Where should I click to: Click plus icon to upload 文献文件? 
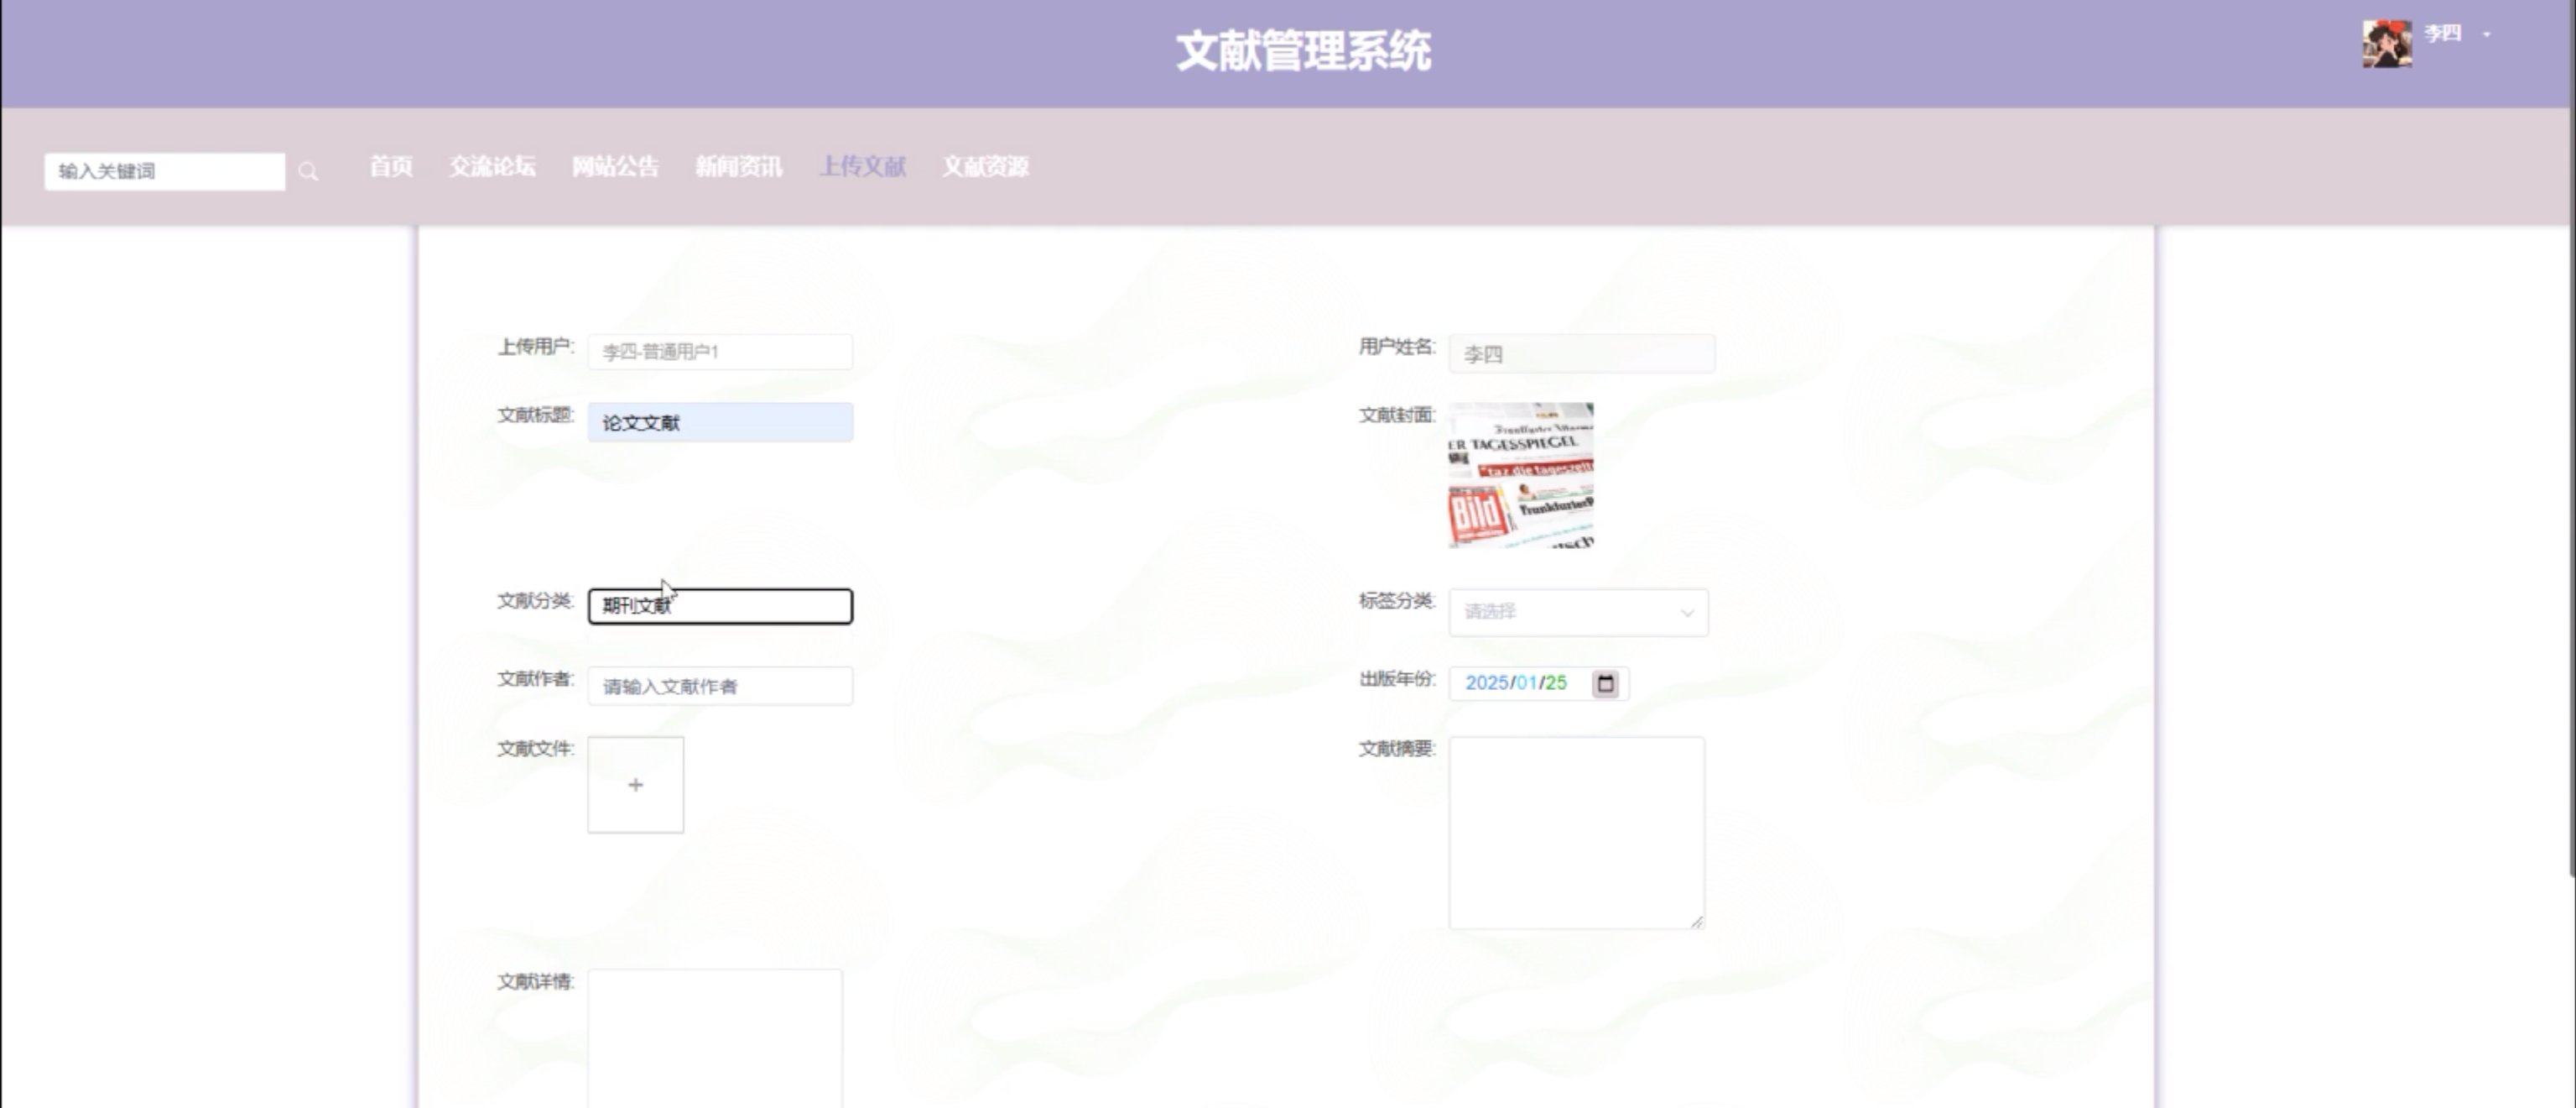(635, 785)
